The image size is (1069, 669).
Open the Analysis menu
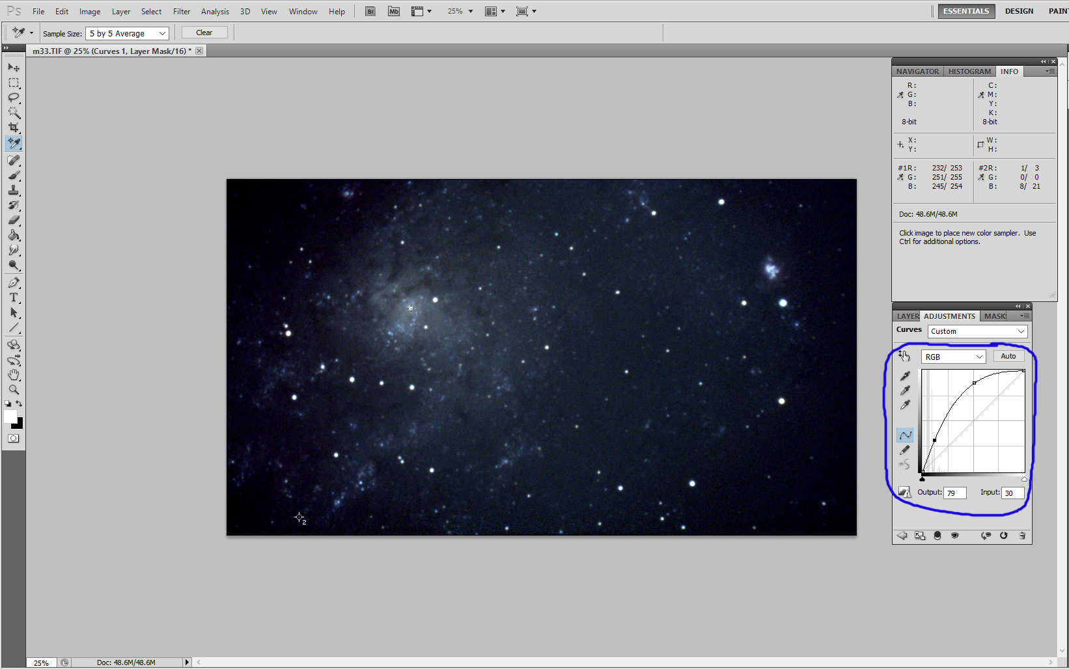point(215,12)
